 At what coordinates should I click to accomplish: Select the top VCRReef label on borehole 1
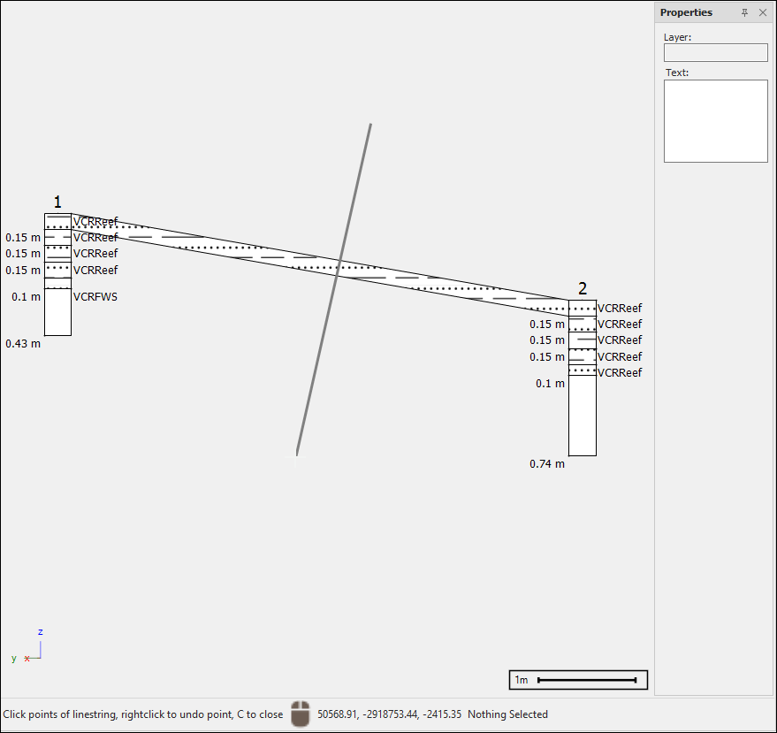pos(95,221)
